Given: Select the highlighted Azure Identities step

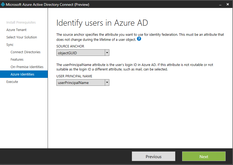Looking at the screenshot, I should pyautogui.click(x=23, y=74).
